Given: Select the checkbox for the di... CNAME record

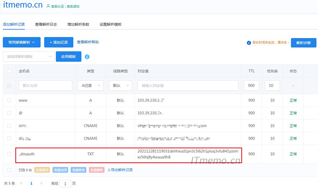Looking at the screenshot, I should (x=9, y=139).
